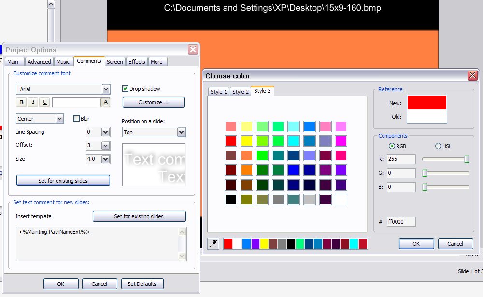Expand the Size value dropdown
Image resolution: width=483 pixels, height=297 pixels.
click(105, 159)
